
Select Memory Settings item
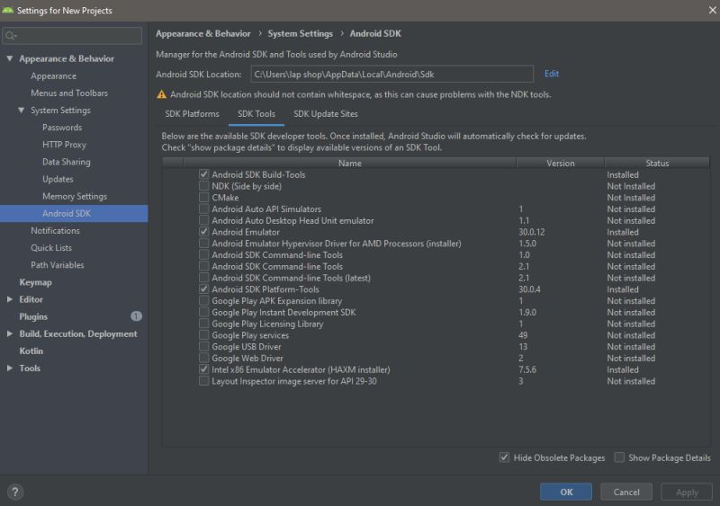click(x=75, y=196)
